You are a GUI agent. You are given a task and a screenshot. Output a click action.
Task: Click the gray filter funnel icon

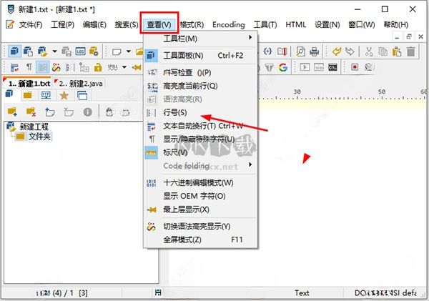(x=270, y=67)
